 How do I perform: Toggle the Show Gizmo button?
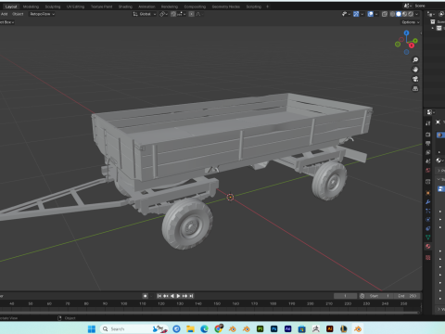point(356,14)
